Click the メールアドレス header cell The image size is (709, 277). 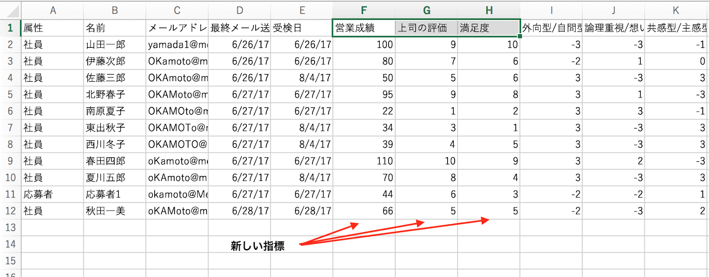pyautogui.click(x=177, y=28)
